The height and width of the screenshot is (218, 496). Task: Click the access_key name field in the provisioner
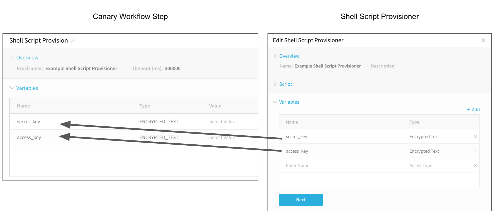[297, 151]
